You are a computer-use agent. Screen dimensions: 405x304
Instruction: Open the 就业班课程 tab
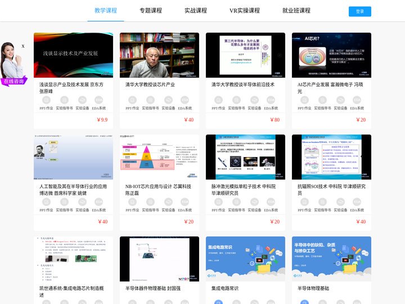coord(296,11)
